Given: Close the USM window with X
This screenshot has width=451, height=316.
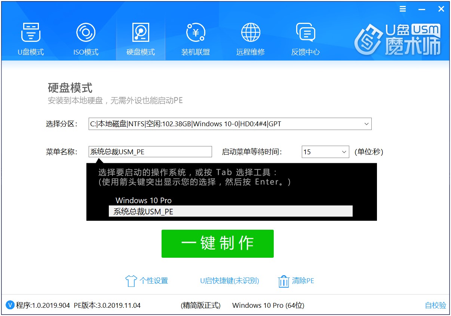Looking at the screenshot, I should pyautogui.click(x=441, y=9).
